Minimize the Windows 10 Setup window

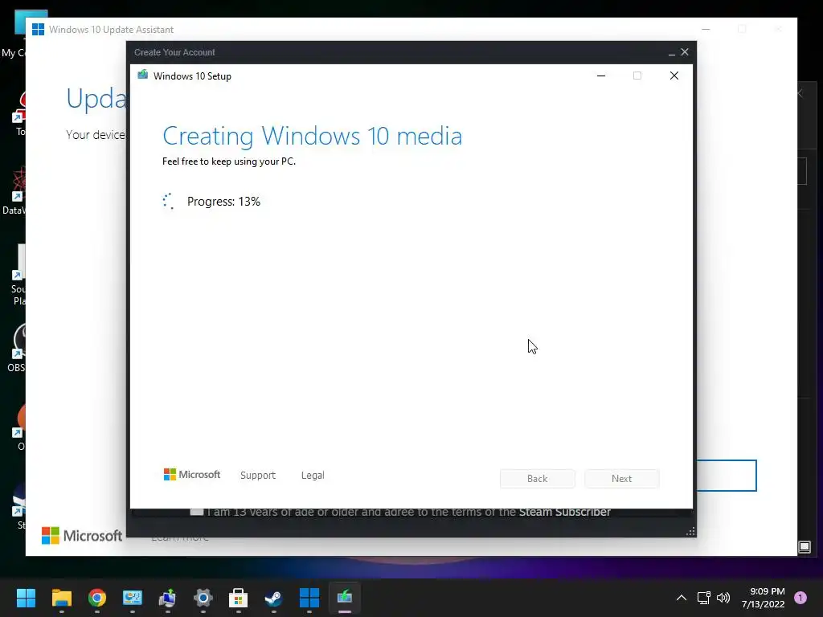pos(601,76)
